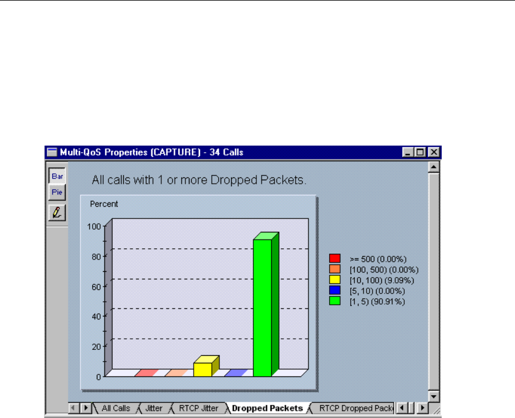Minimize the Multi-QoS Properties window

coord(408,152)
